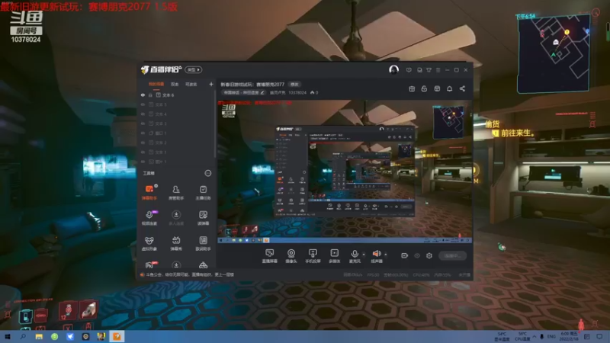The image size is (610, 343).
Task: Add 多媒体 media source
Action: [x=334, y=256]
